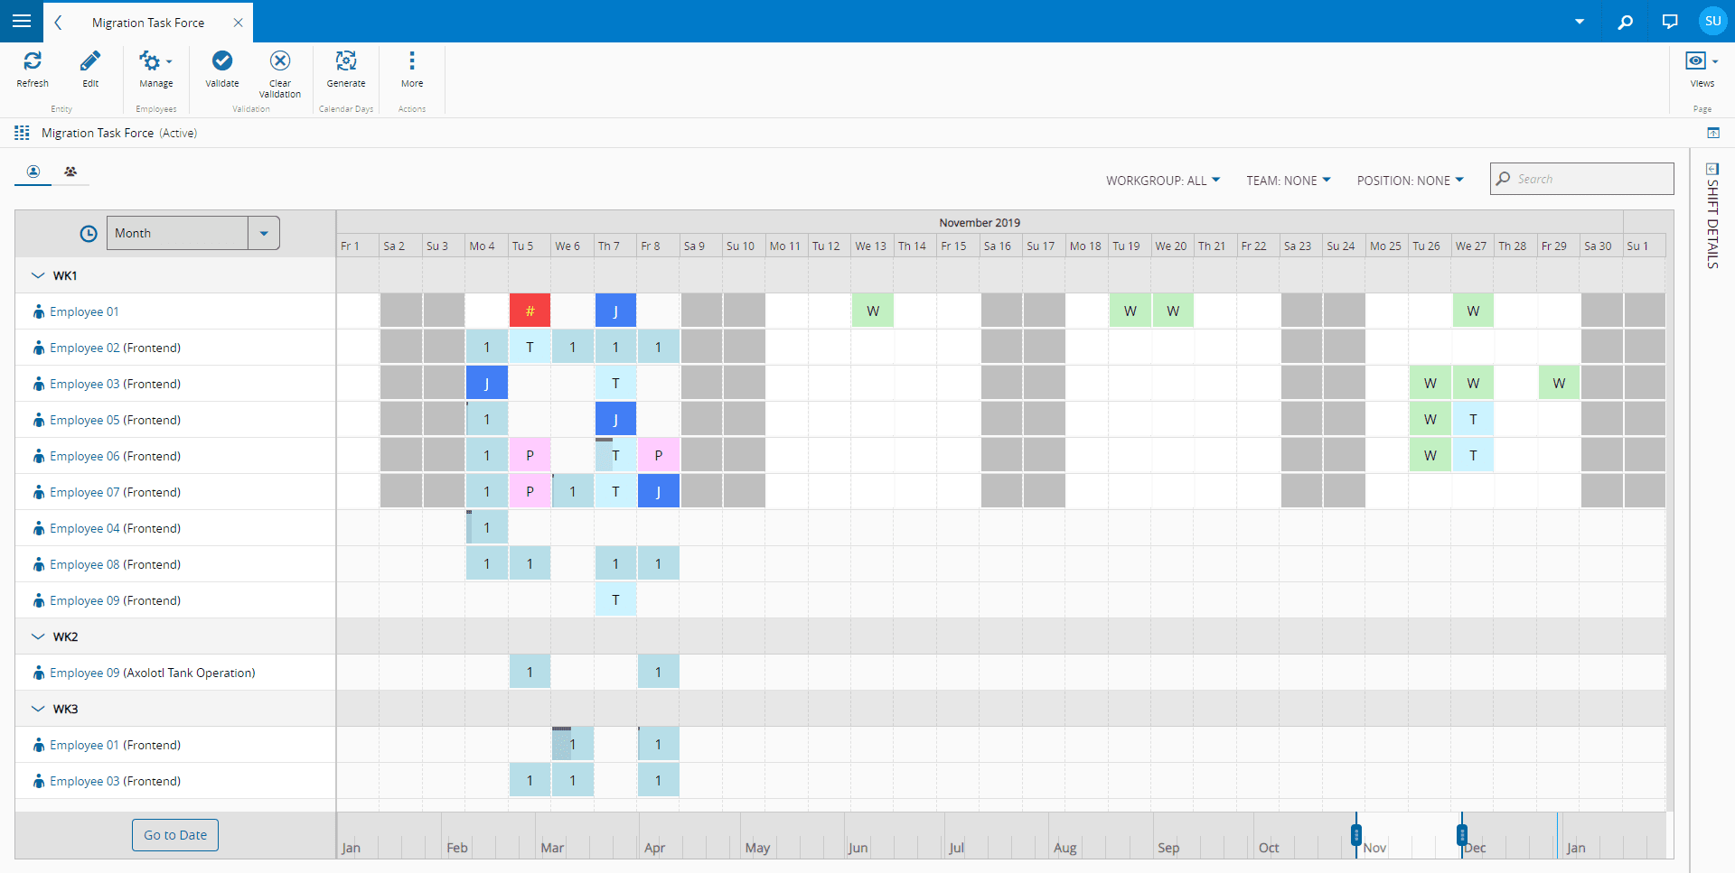Open the Manage employees gear icon
This screenshot has width=1735, height=873.
pyautogui.click(x=155, y=61)
